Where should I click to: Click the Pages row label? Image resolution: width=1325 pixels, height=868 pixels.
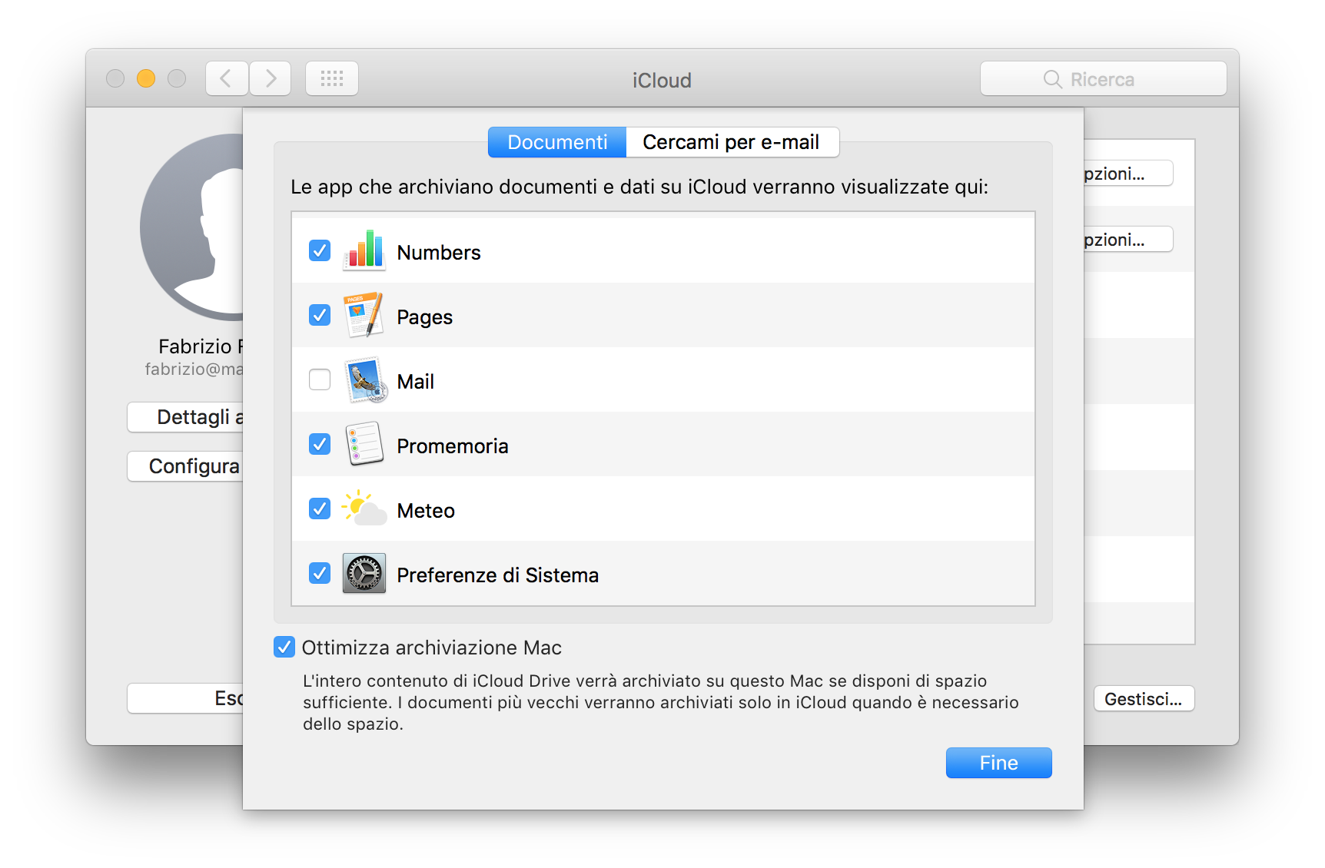coord(424,317)
